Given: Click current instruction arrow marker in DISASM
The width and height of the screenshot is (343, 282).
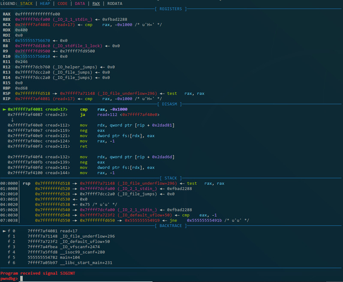Looking at the screenshot, I should 4,109.
